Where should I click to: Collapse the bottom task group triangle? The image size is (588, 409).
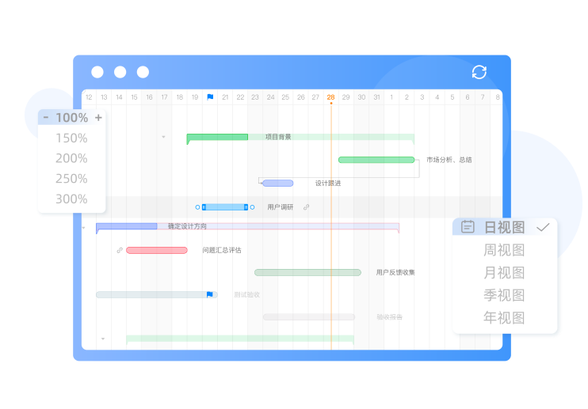coord(102,339)
